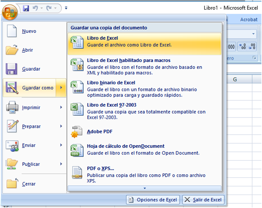
Task: Click the Imprimir printer icon
Action: pyautogui.click(x=12, y=107)
